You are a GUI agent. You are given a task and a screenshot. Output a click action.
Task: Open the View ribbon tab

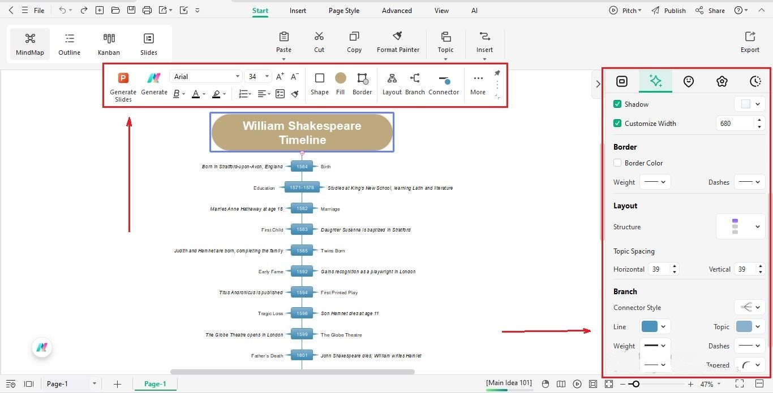tap(441, 10)
